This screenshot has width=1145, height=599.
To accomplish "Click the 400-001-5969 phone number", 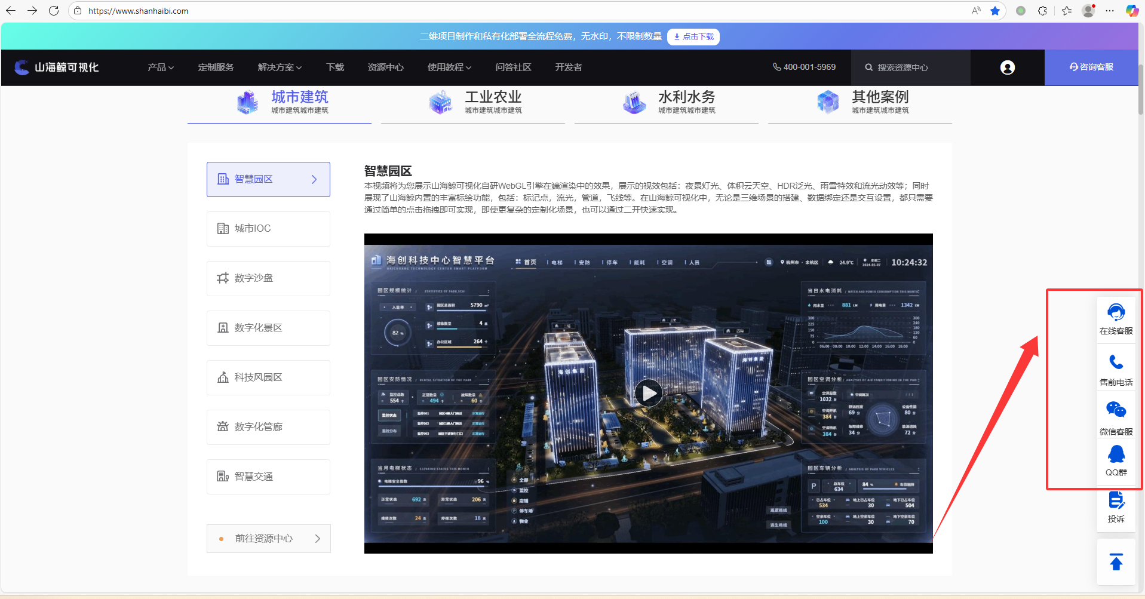I will click(804, 67).
